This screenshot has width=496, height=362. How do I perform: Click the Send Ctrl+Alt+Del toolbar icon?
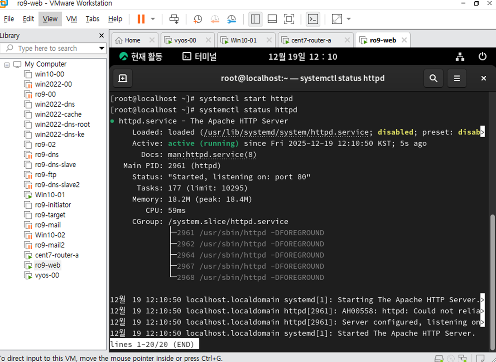point(174,19)
